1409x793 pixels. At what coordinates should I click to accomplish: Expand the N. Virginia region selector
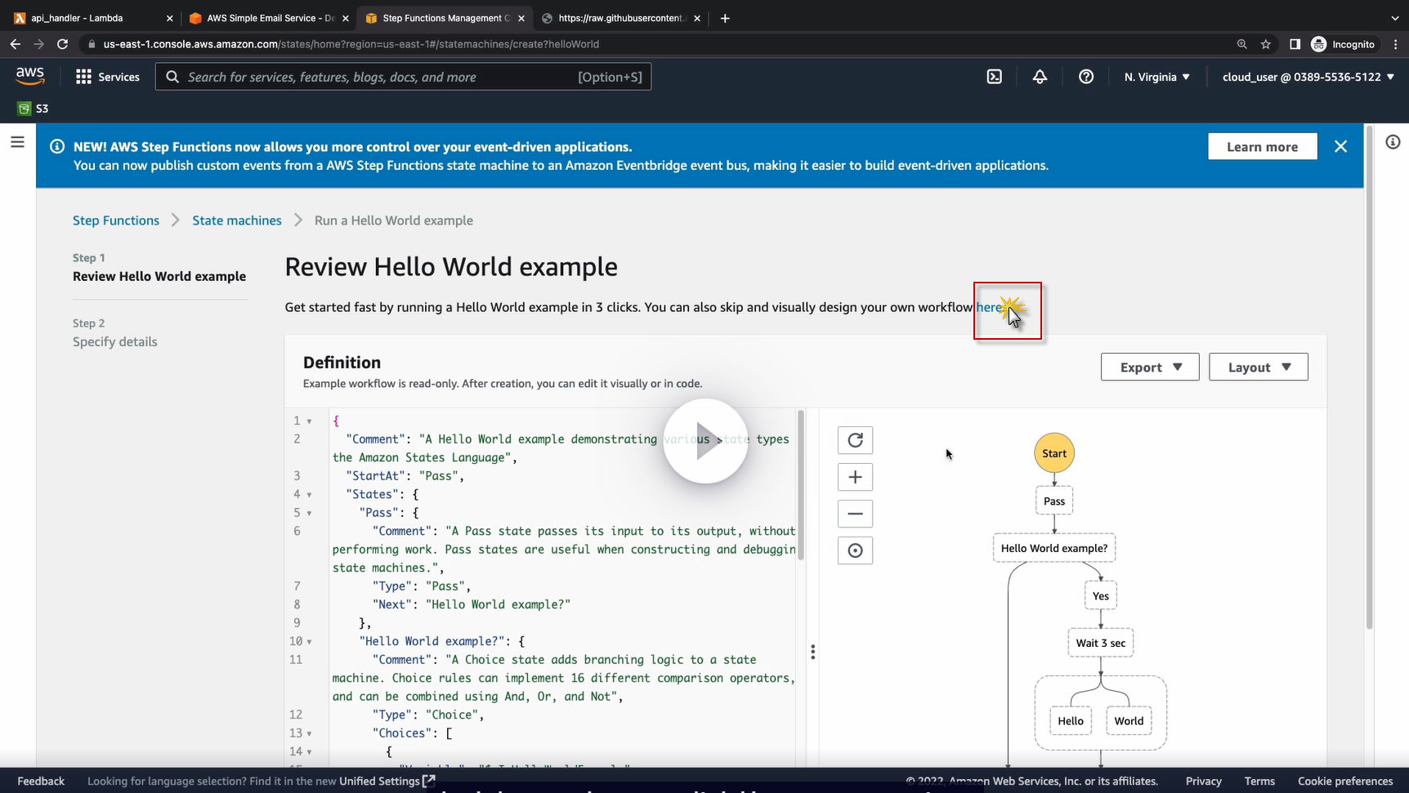1156,77
